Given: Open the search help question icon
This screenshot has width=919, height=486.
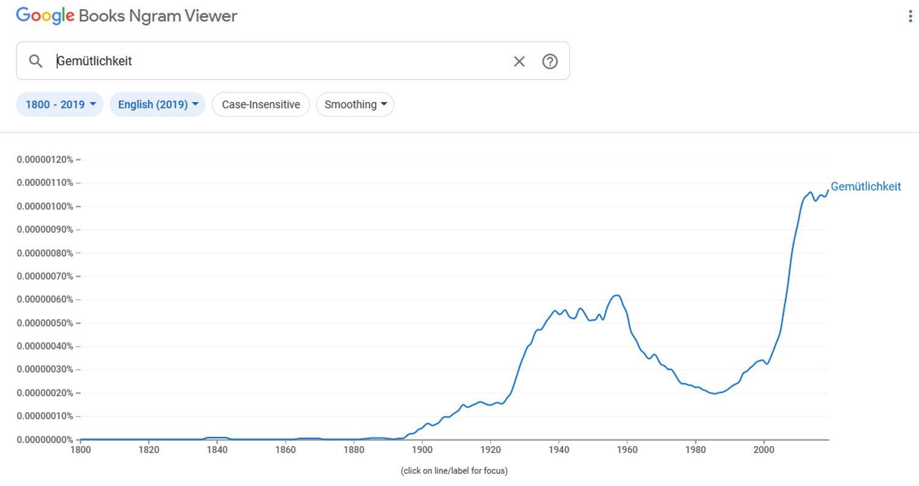Looking at the screenshot, I should 550,61.
